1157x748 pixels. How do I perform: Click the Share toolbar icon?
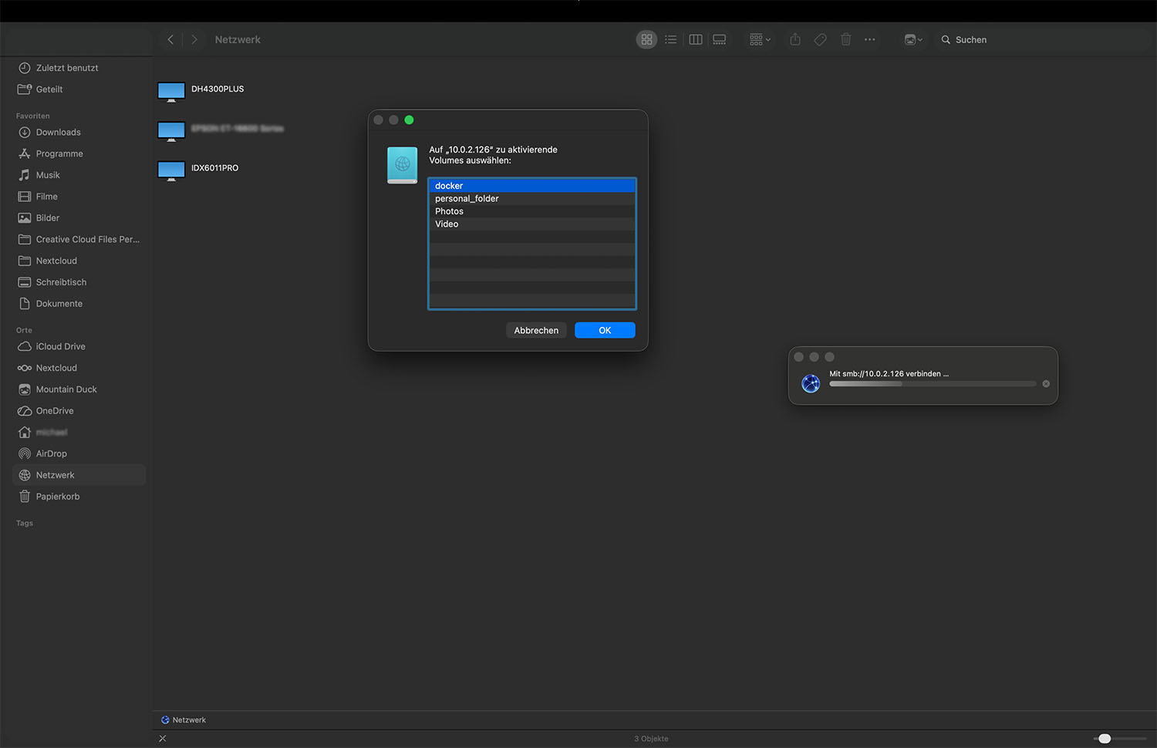tap(795, 39)
